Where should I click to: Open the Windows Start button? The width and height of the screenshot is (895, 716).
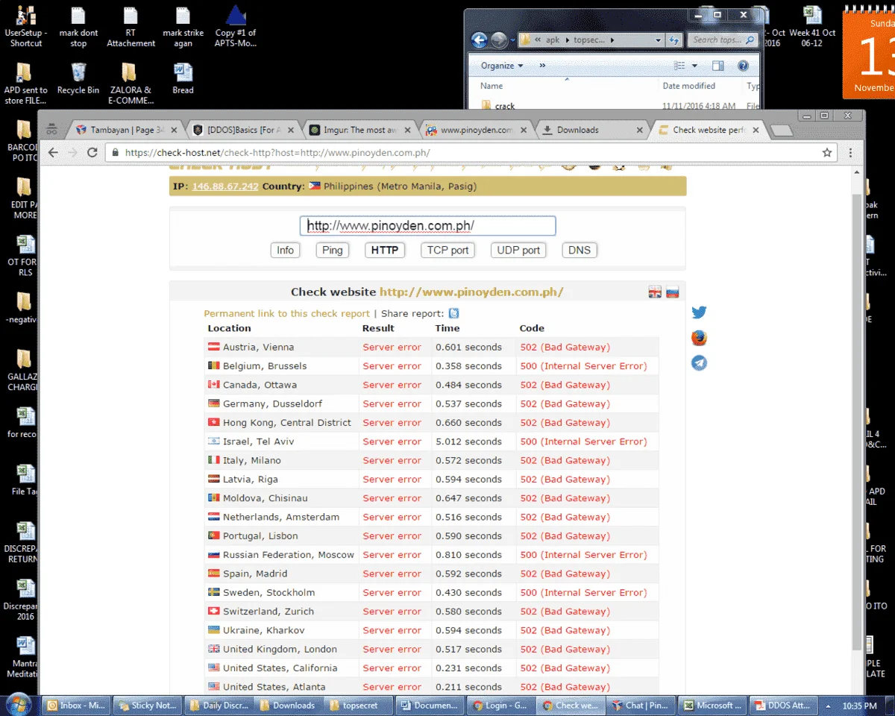tap(18, 704)
